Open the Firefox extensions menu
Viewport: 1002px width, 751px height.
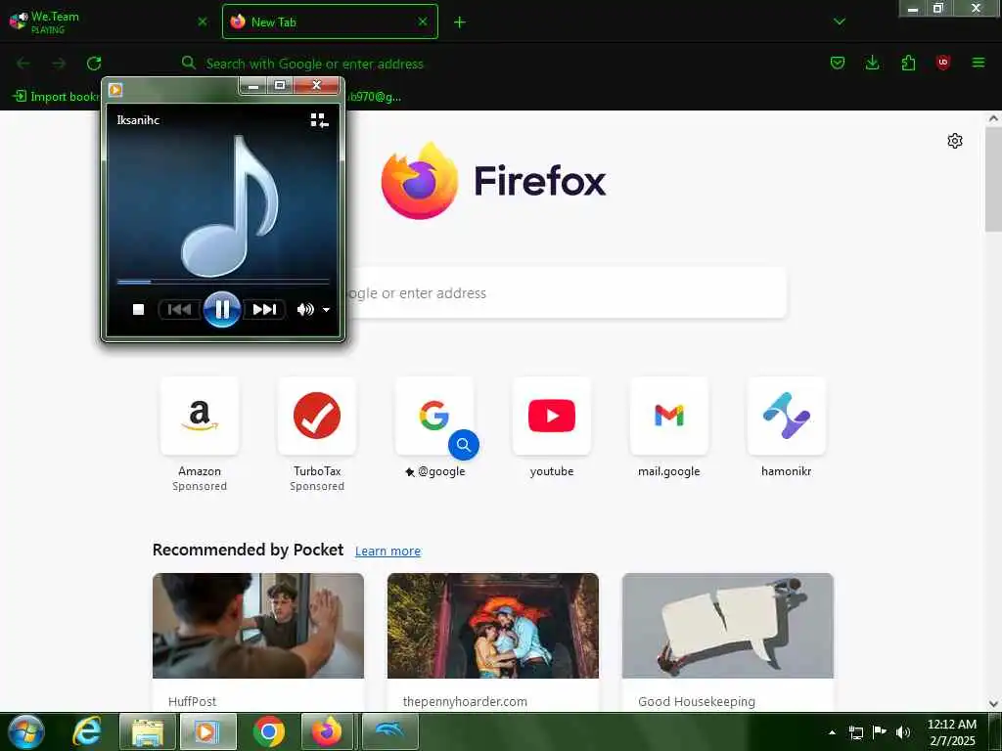click(x=908, y=63)
